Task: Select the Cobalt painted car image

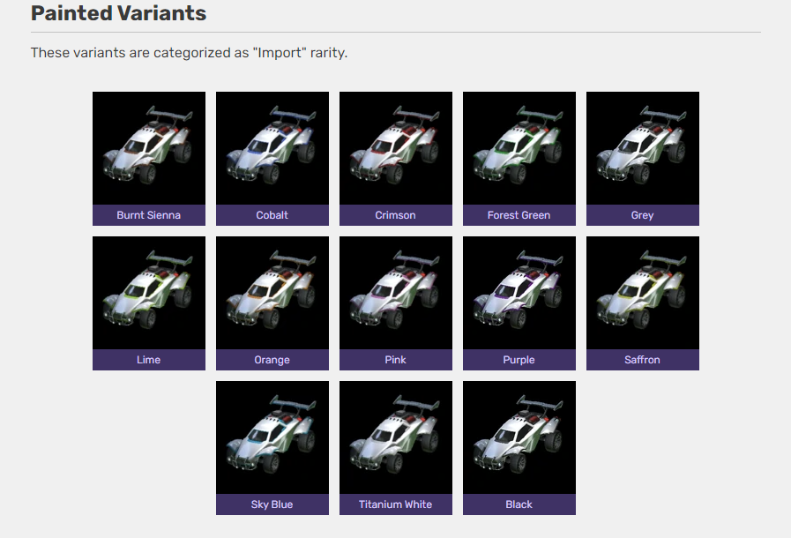Action: point(272,148)
